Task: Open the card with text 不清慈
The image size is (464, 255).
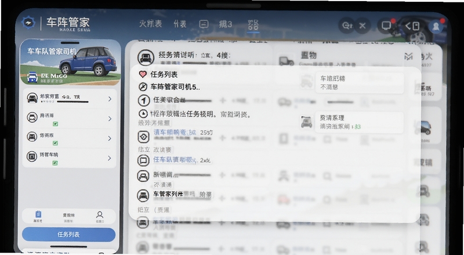Action: click(360, 82)
